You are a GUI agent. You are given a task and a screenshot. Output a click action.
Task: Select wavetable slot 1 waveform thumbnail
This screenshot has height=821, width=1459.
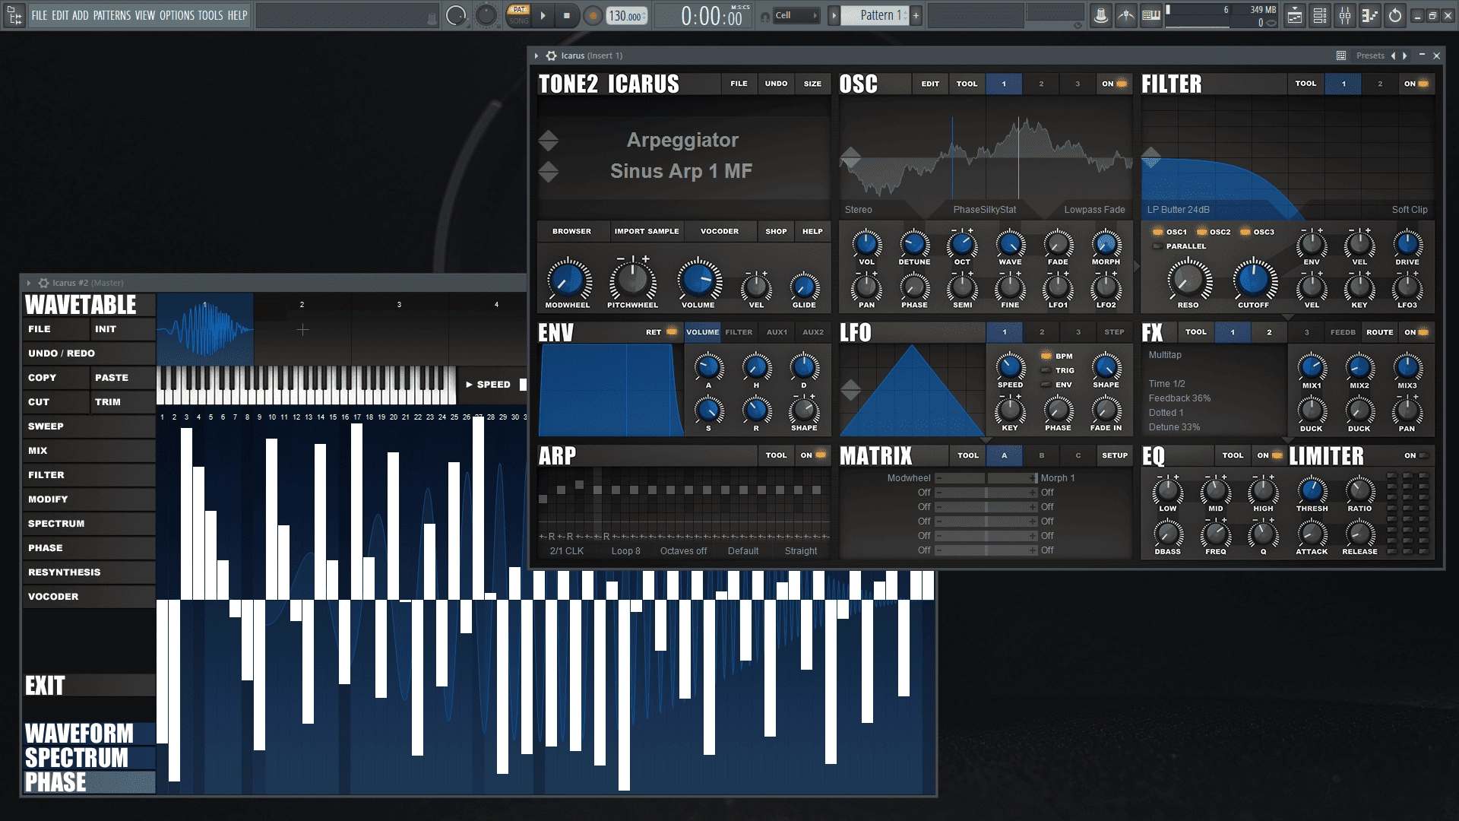(205, 329)
